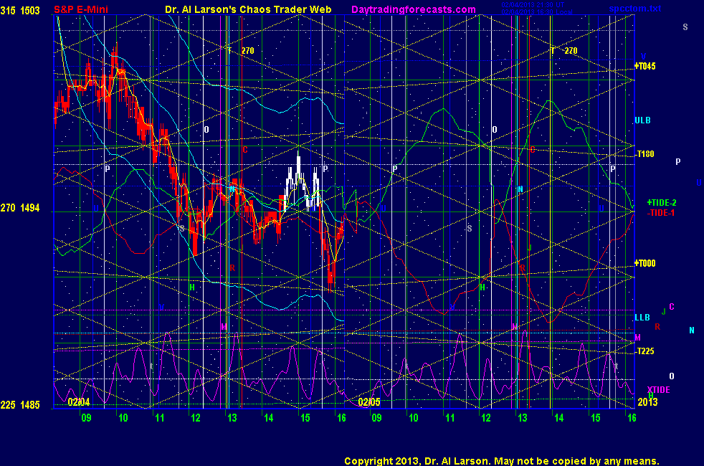Select the 02/05 date marker on time axis
The image size is (704, 466).
click(x=368, y=402)
